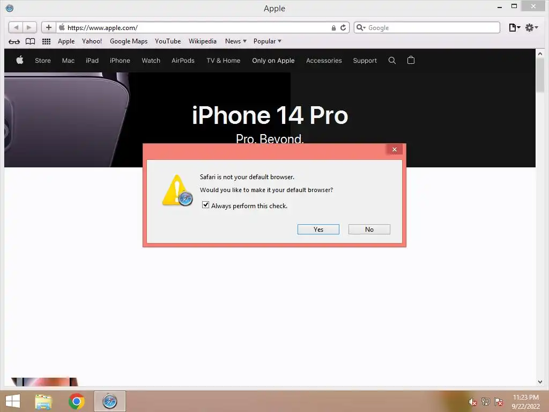Open the Wikipedia bookmark
Screen dimensions: 549x412
[x=202, y=41]
